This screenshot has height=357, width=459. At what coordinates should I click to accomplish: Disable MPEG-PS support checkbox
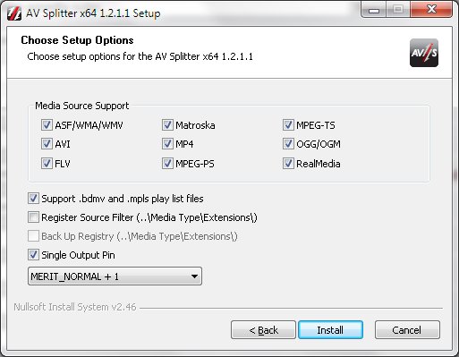(x=167, y=164)
